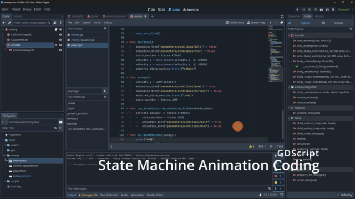
Task: Click FileSystem split view toggle icon
Action: coord(60,122)
